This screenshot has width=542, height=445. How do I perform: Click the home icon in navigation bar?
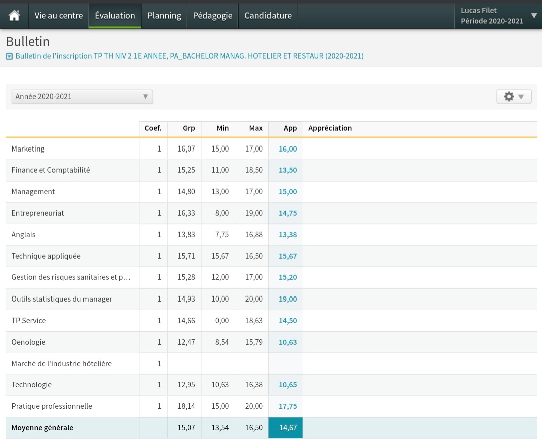[14, 16]
